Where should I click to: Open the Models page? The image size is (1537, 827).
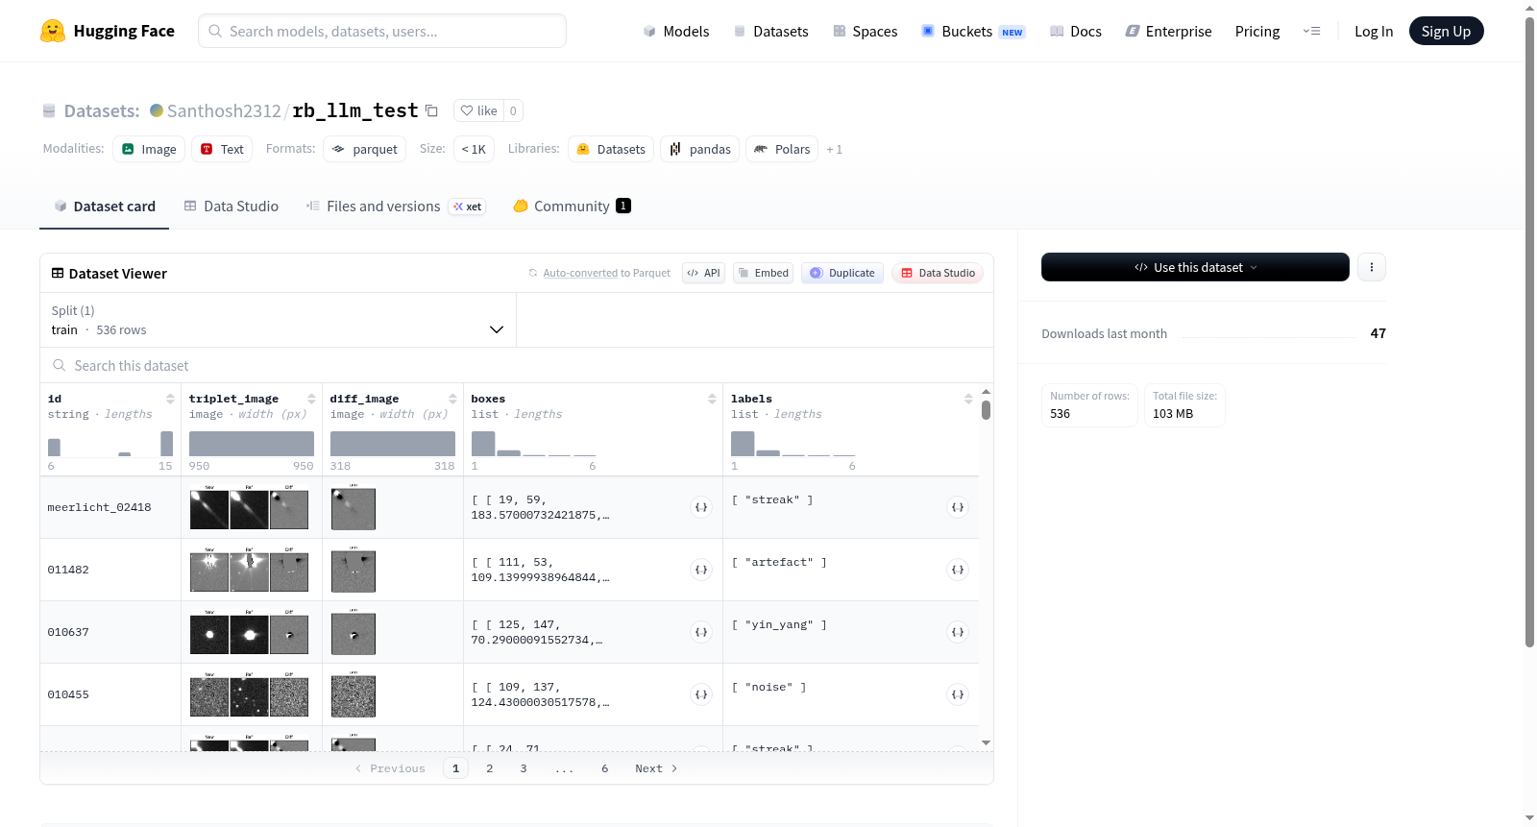[x=676, y=31]
